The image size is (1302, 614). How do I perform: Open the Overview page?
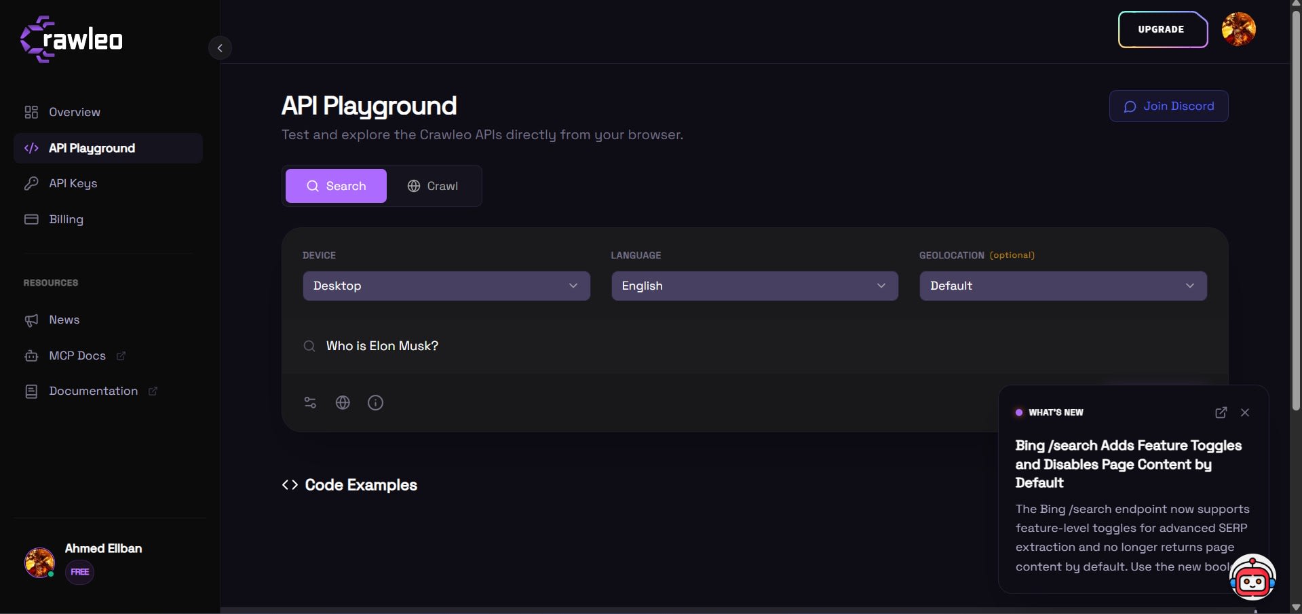(108, 112)
